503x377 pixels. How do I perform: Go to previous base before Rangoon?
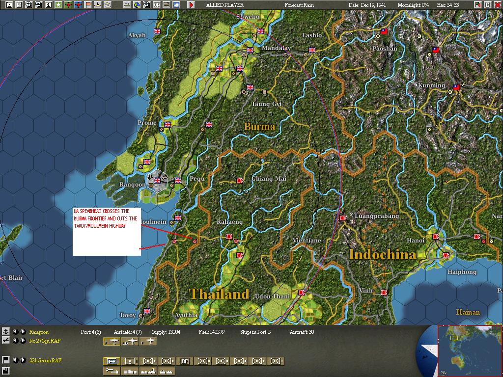(15, 332)
